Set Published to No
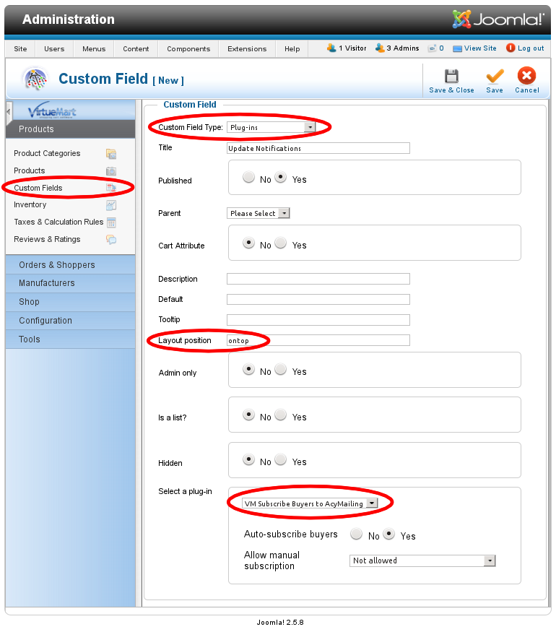This screenshot has width=556, height=632. coord(249,178)
